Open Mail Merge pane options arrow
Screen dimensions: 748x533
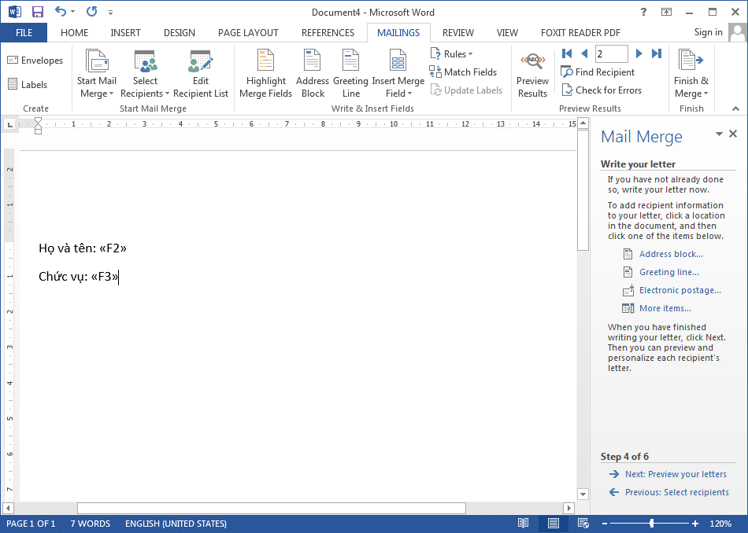click(719, 134)
